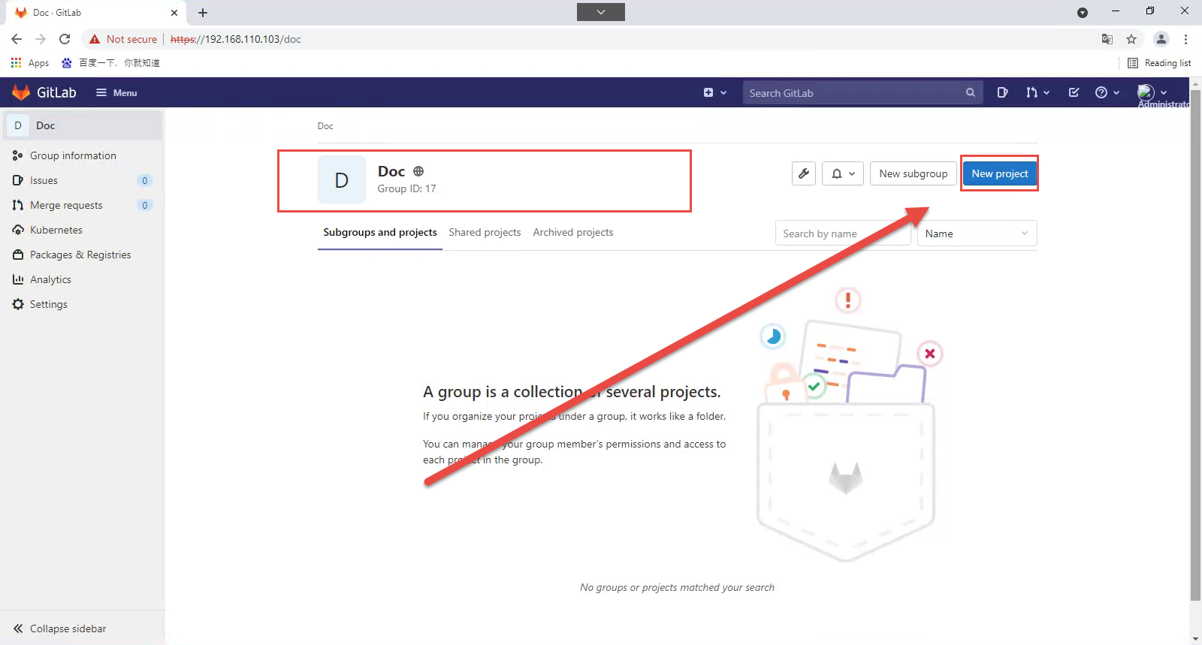The image size is (1202, 645).
Task: Open the notification bell dropdown
Action: (x=843, y=173)
